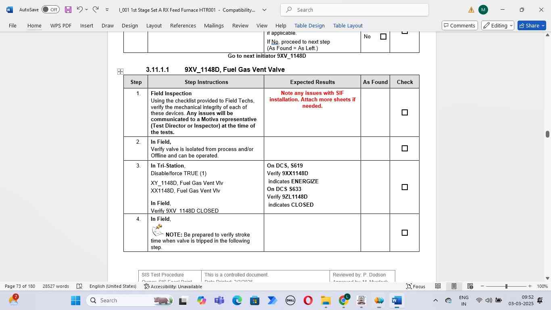Viewport: 551px width, 310px height.
Task: Click the vertical scrollbar thumb
Action: [x=547, y=134]
